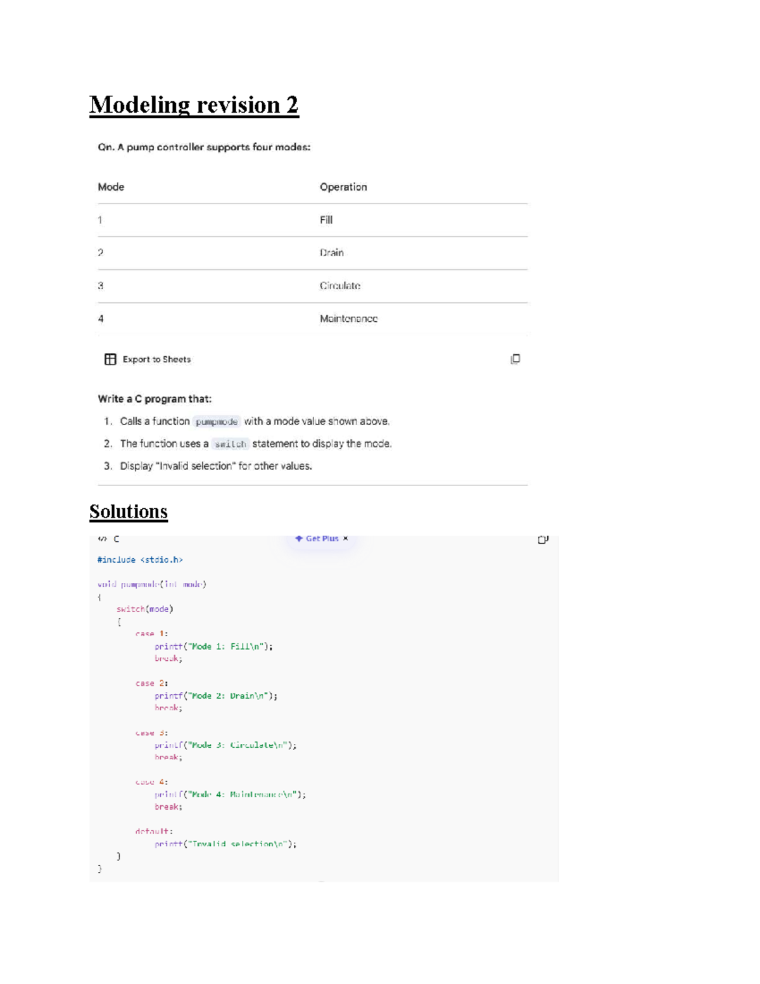The height and width of the screenshot is (984, 760).
Task: Copy code using the code block's copy icon
Action: (543, 540)
